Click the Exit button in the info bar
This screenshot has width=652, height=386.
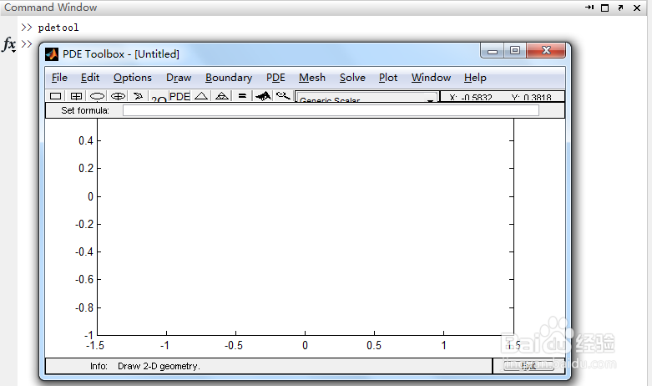[528, 366]
